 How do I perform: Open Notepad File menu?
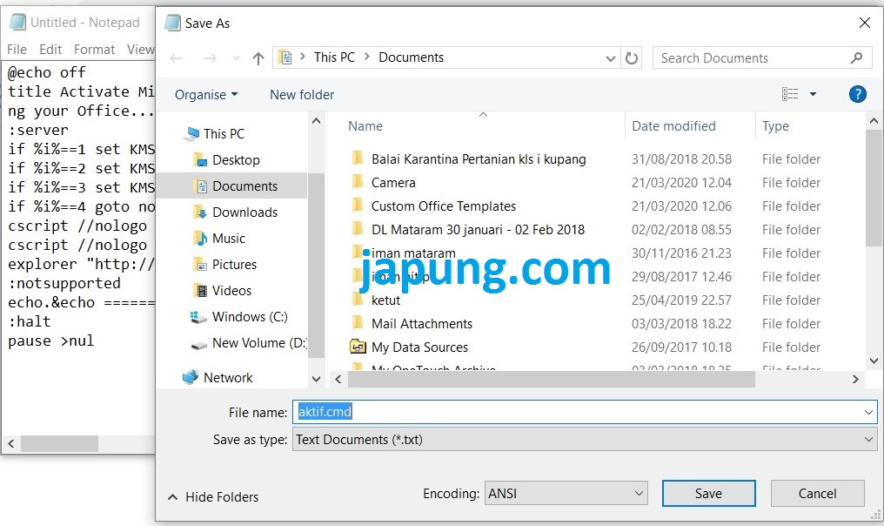point(17,50)
